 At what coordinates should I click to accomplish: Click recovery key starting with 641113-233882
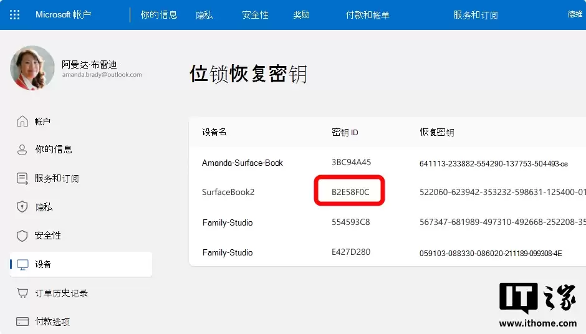(x=493, y=164)
